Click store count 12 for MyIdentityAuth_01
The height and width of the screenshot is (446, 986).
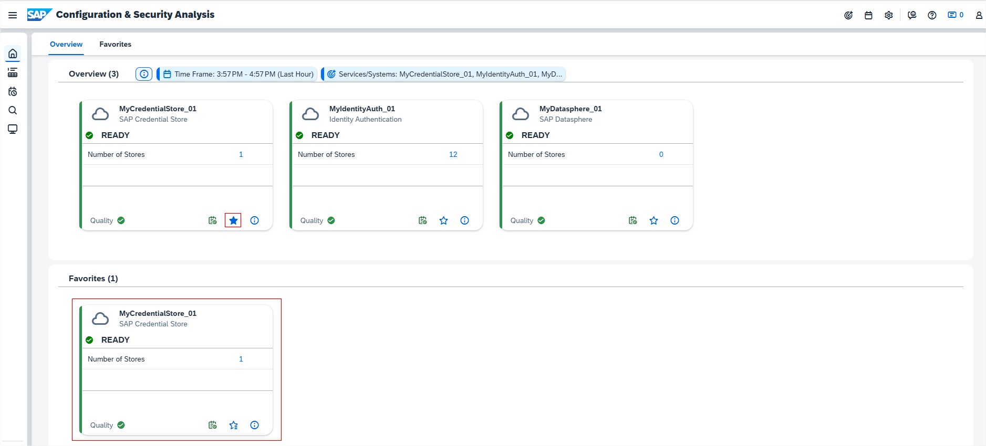coord(453,154)
